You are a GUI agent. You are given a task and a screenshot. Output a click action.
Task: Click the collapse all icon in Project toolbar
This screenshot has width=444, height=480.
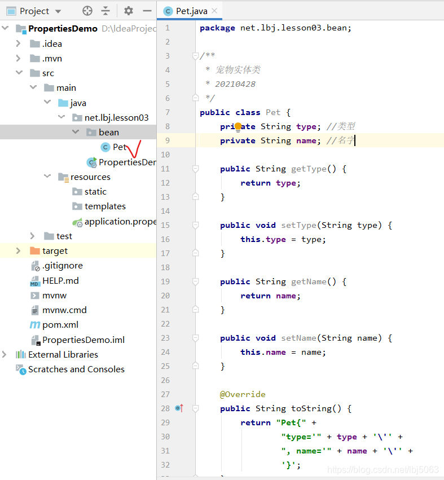(x=105, y=11)
